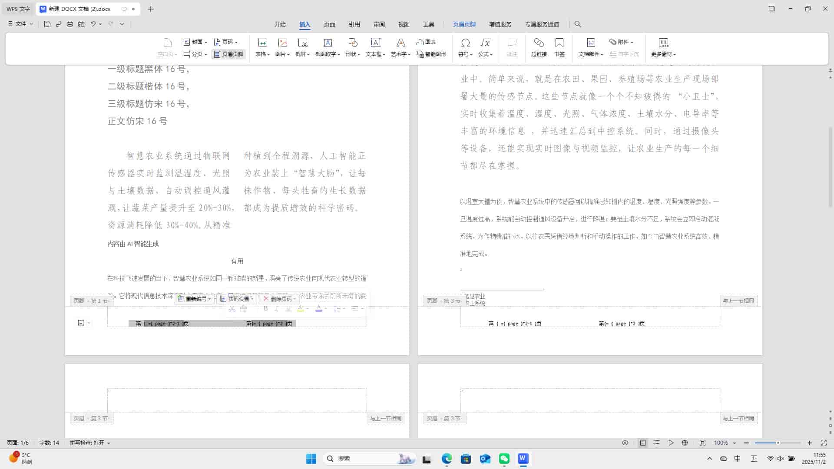Click Paste icon in floating mini toolbar
This screenshot has width=834, height=469.
click(243, 309)
